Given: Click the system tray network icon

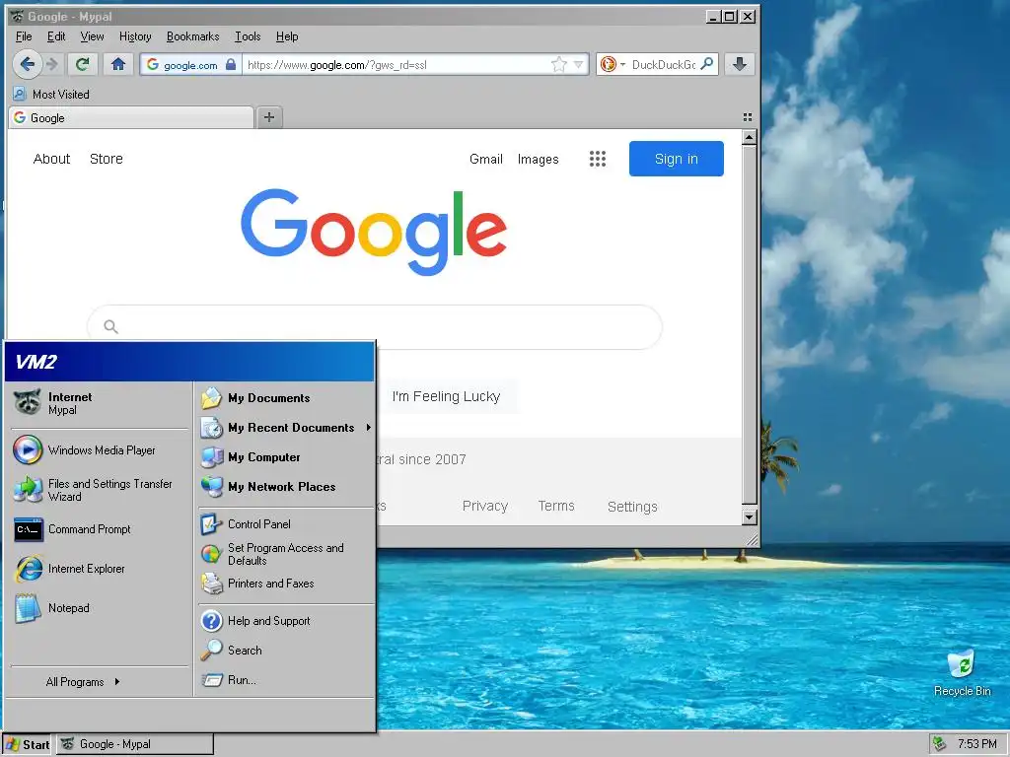Looking at the screenshot, I should click(x=940, y=744).
